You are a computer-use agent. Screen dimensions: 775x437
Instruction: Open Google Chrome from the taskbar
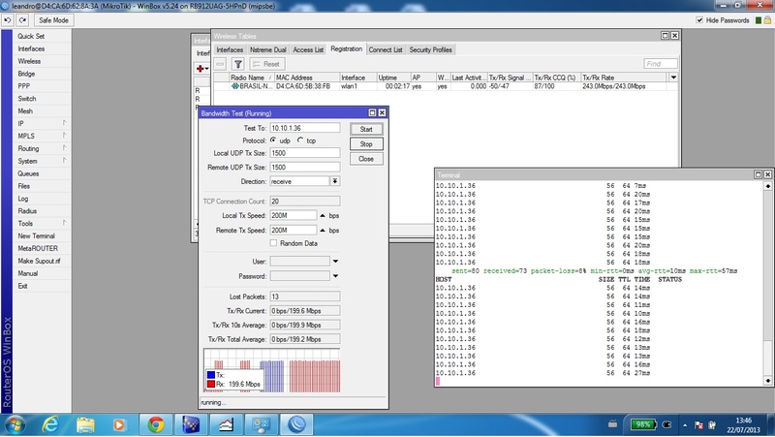[155, 423]
